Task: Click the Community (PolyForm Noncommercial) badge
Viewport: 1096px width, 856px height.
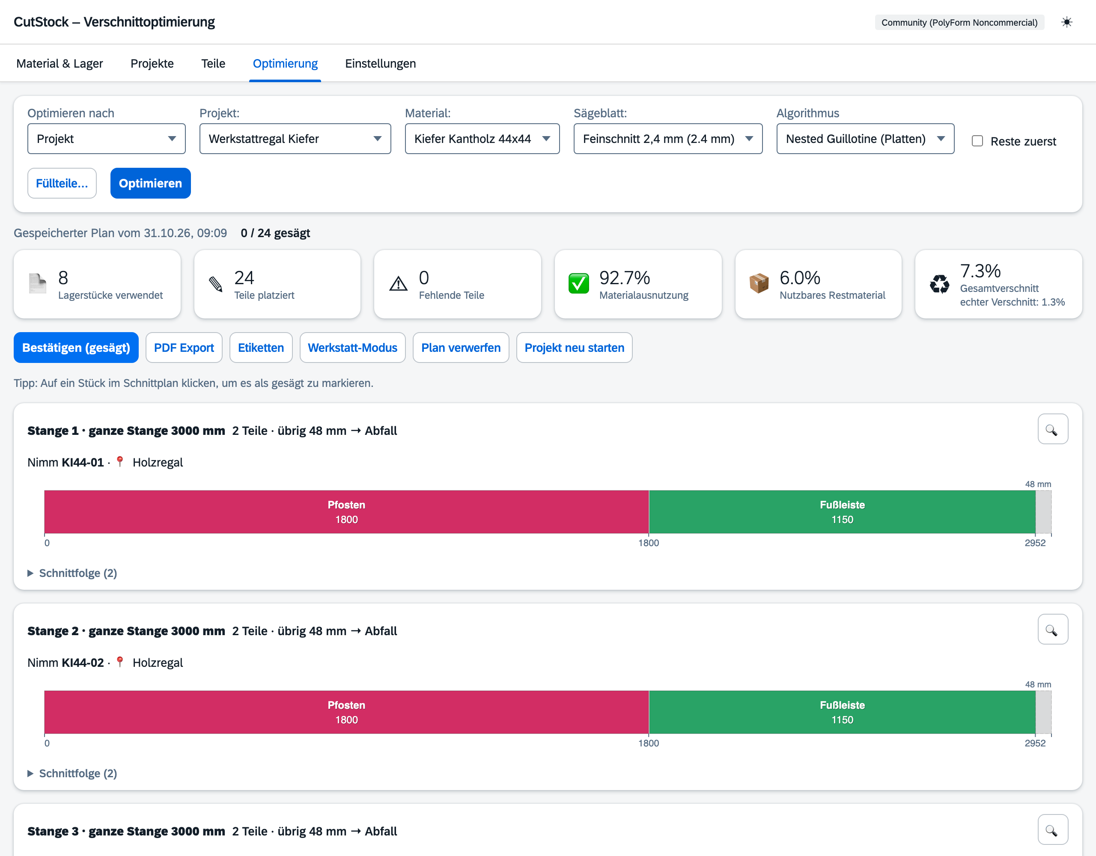Action: click(959, 23)
